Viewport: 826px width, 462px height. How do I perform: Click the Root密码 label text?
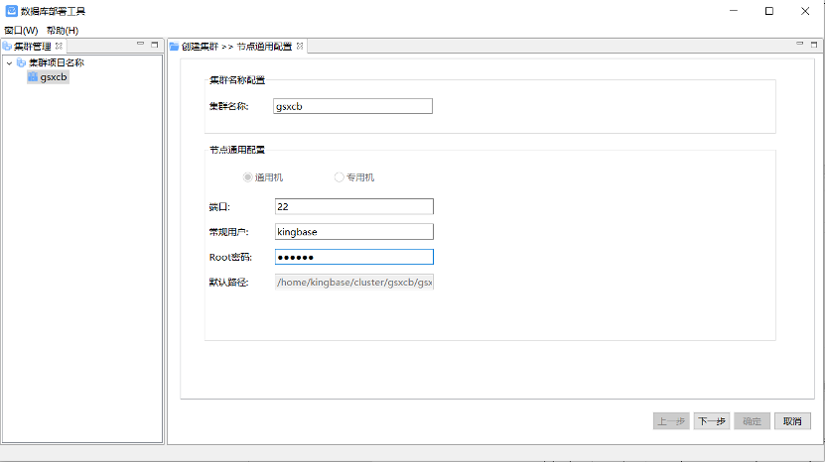pos(230,258)
